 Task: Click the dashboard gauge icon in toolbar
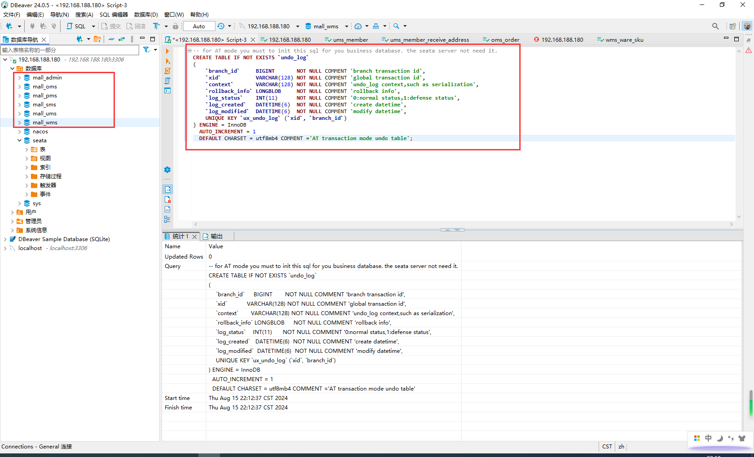[358, 26]
